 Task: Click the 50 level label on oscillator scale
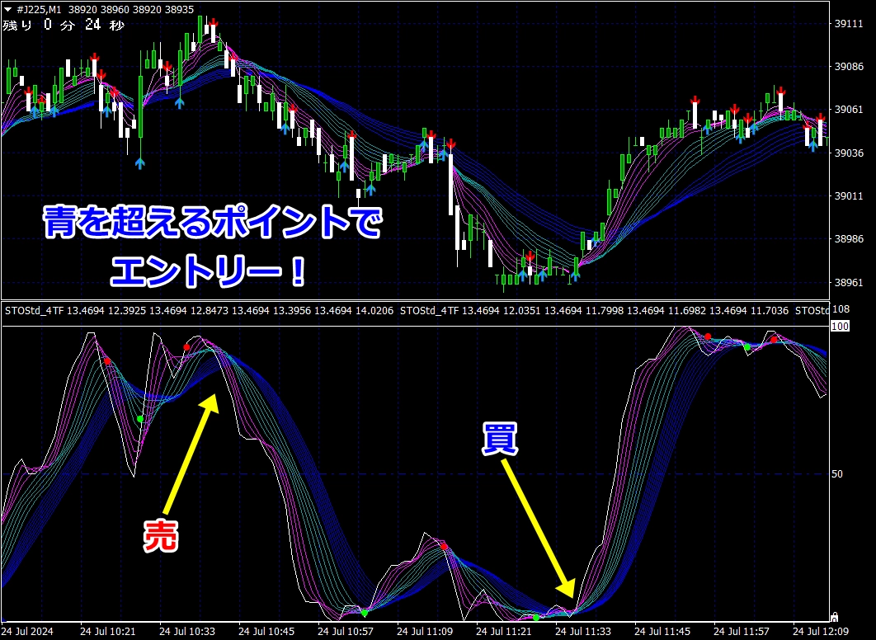[x=837, y=475]
